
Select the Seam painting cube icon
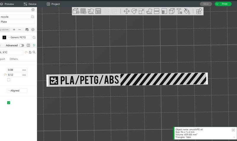[172, 11]
